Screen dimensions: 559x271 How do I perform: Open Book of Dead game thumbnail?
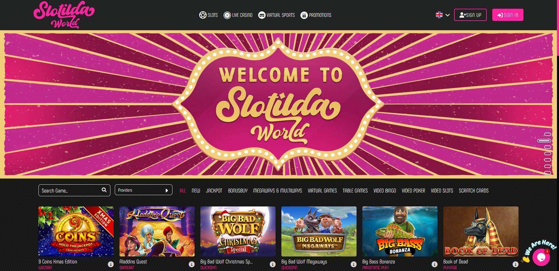point(481,231)
